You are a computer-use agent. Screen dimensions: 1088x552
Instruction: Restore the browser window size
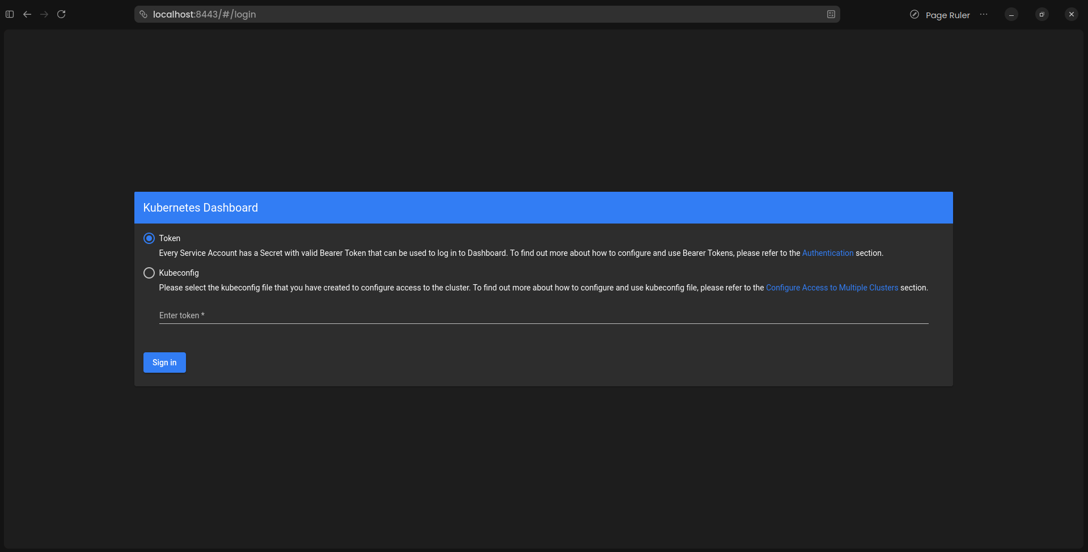tap(1042, 14)
